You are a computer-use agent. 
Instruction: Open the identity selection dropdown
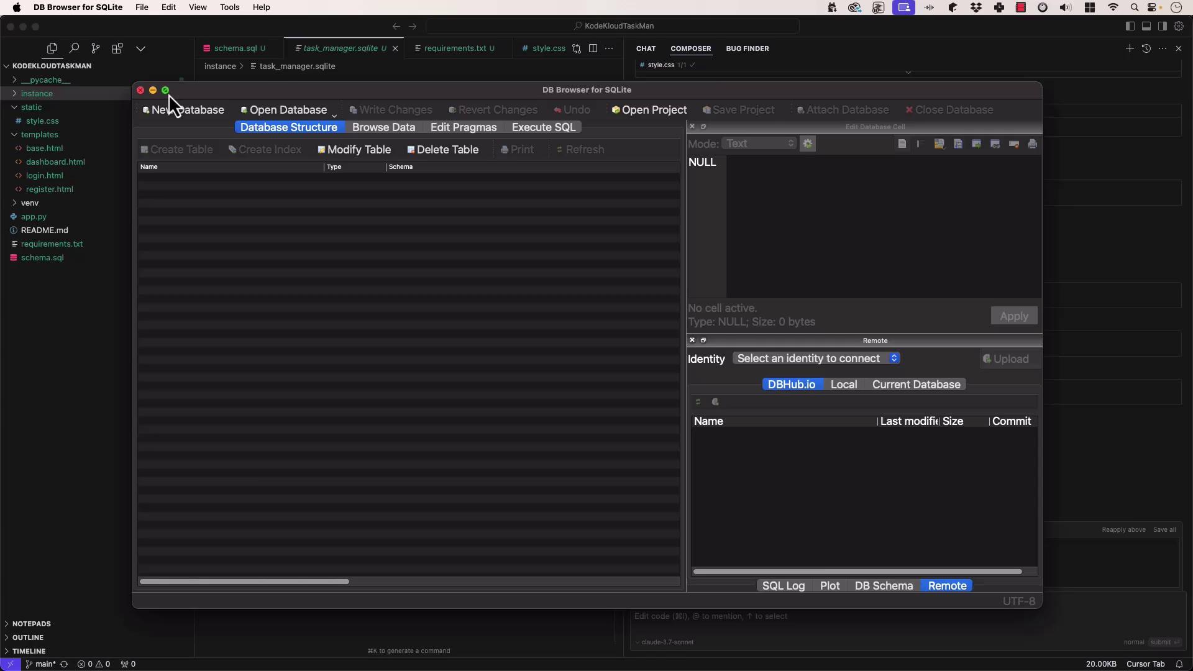pyautogui.click(x=816, y=358)
